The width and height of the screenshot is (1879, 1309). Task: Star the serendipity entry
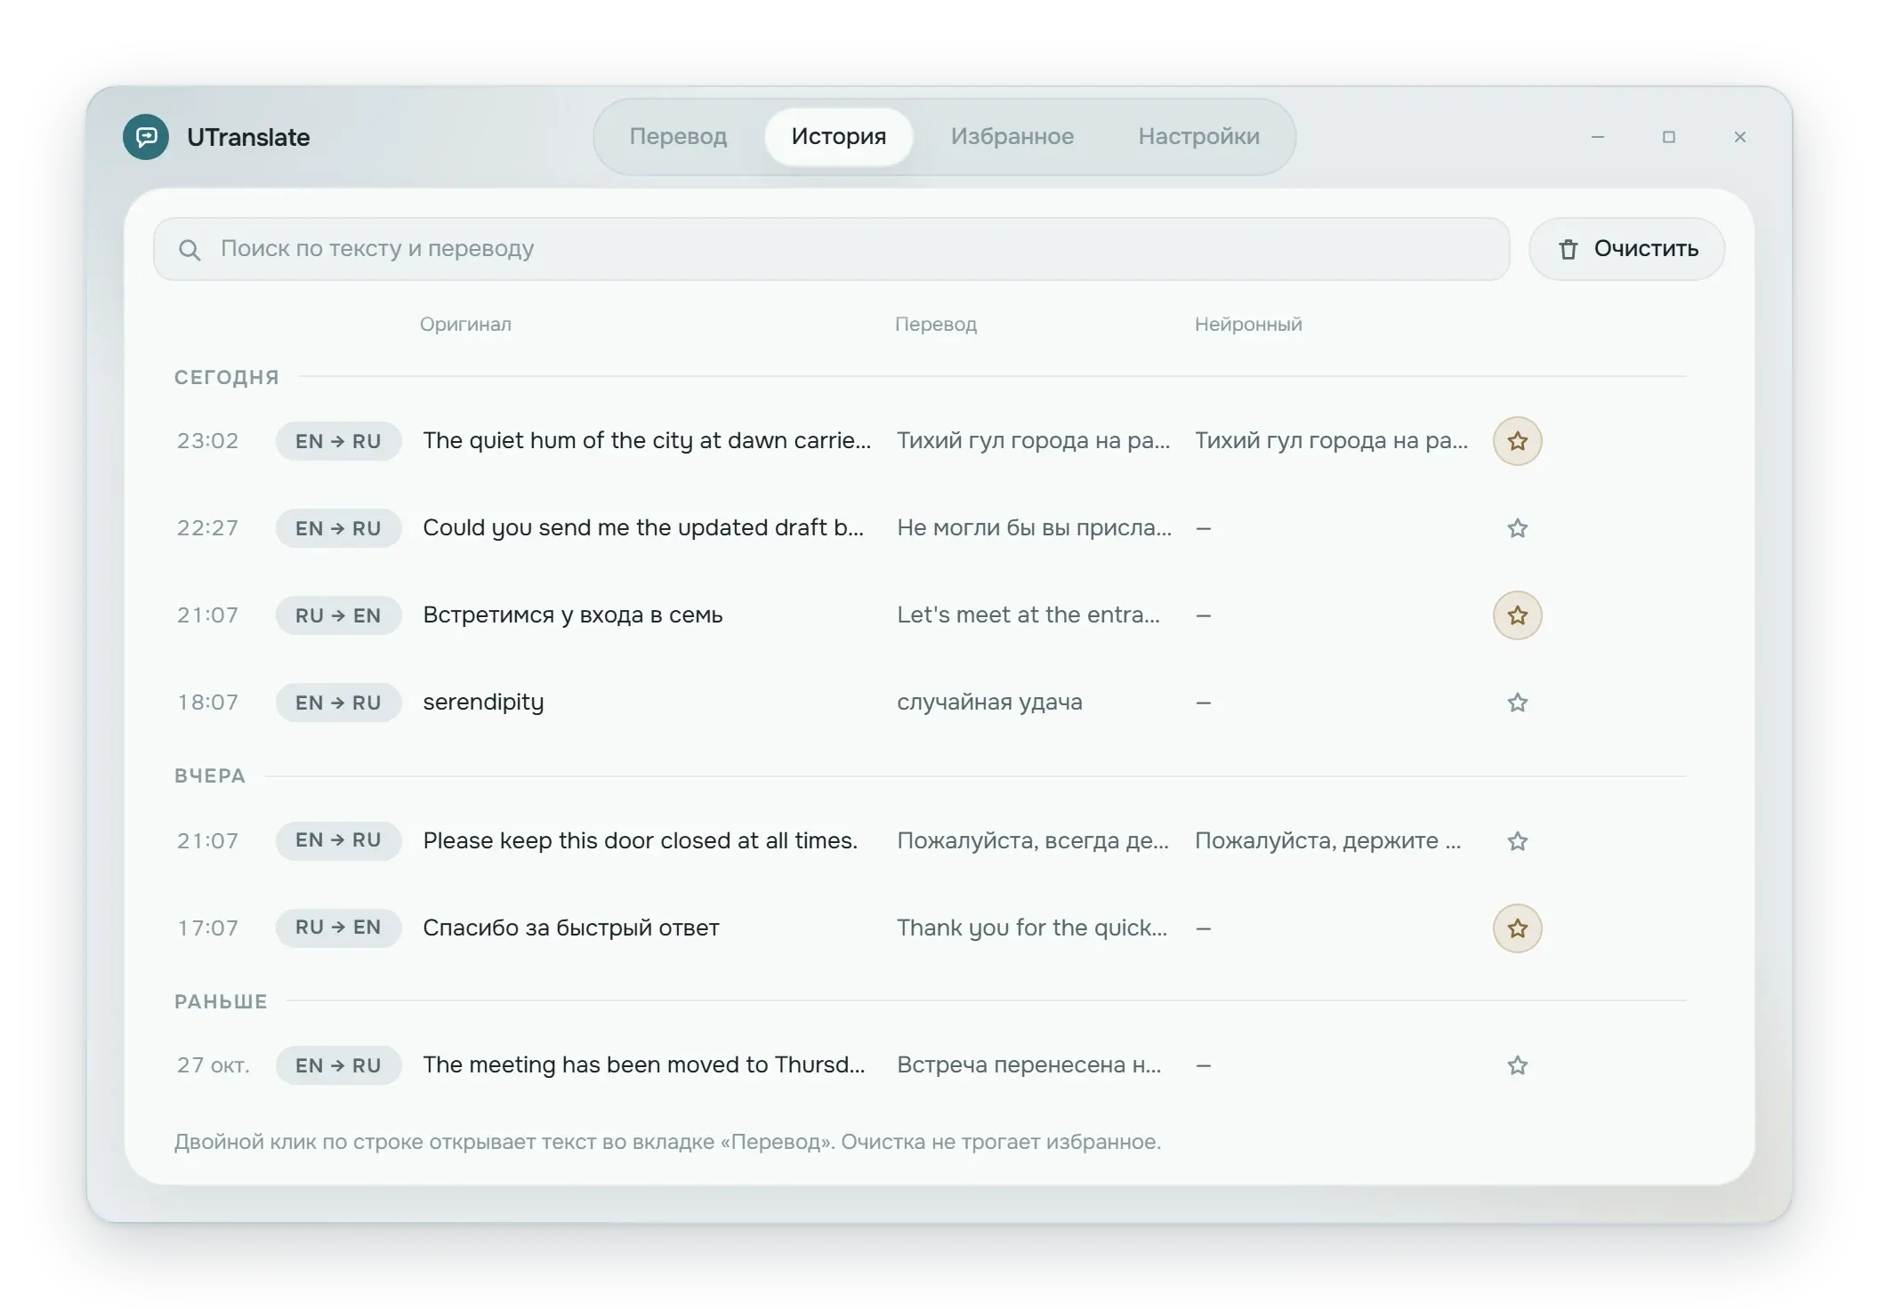[1517, 703]
